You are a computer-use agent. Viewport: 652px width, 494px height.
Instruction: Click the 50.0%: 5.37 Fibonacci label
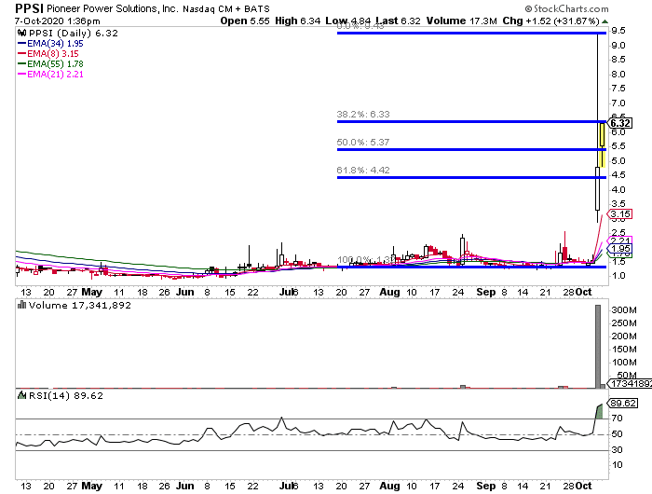(363, 142)
